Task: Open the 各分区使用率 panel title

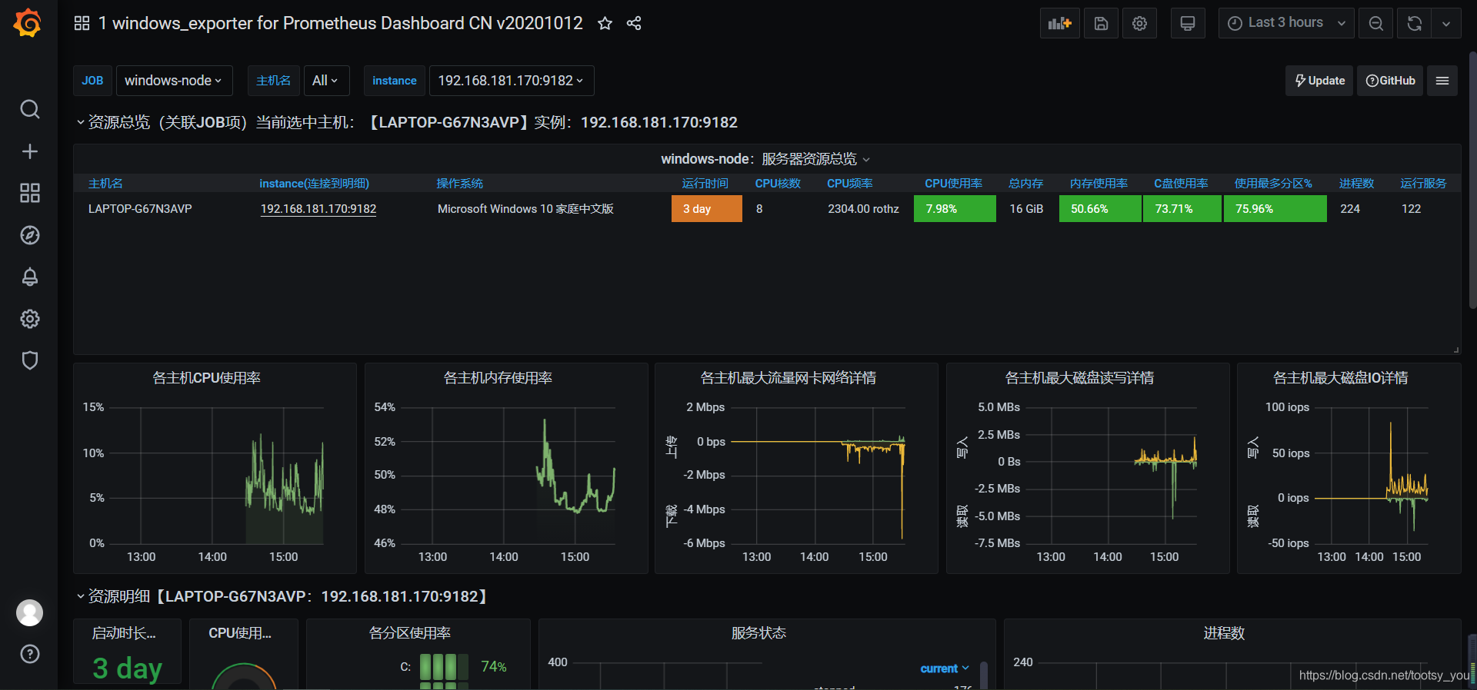Action: tap(409, 633)
